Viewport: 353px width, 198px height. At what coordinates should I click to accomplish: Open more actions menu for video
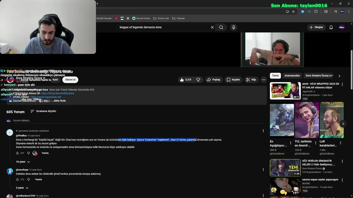(264, 80)
